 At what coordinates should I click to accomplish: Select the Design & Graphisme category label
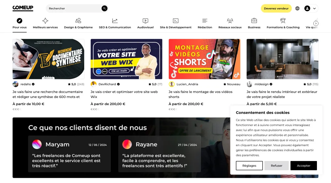pos(78,27)
